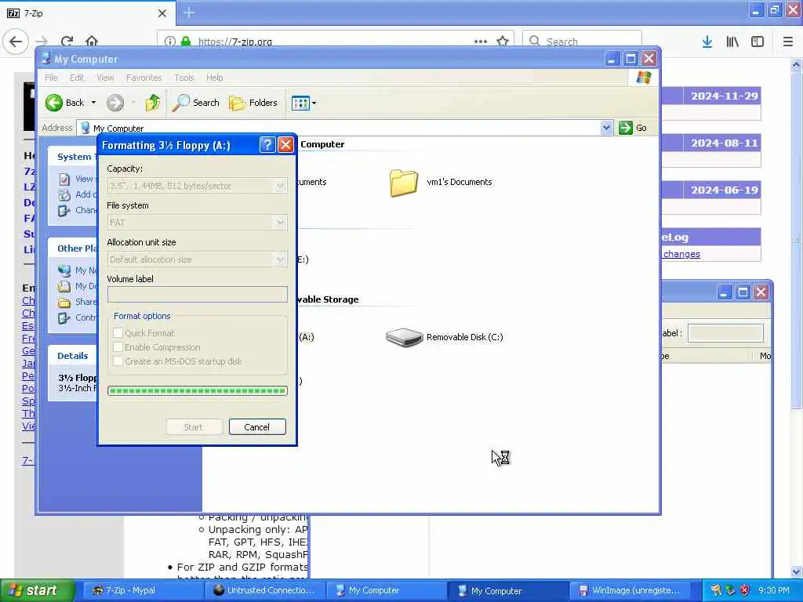803x602 pixels.
Task: Click the WinImage label input field
Action: click(x=725, y=333)
